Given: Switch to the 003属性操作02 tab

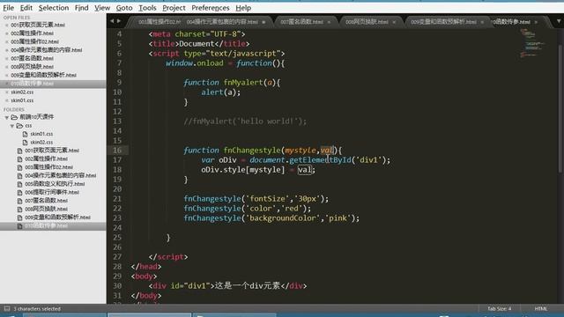Looking at the screenshot, I should [159, 22].
